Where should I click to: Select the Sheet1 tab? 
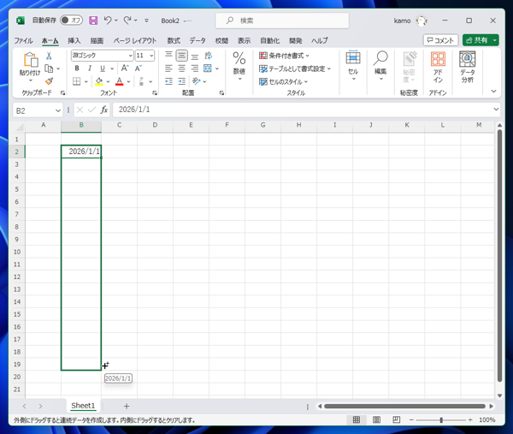[83, 406]
